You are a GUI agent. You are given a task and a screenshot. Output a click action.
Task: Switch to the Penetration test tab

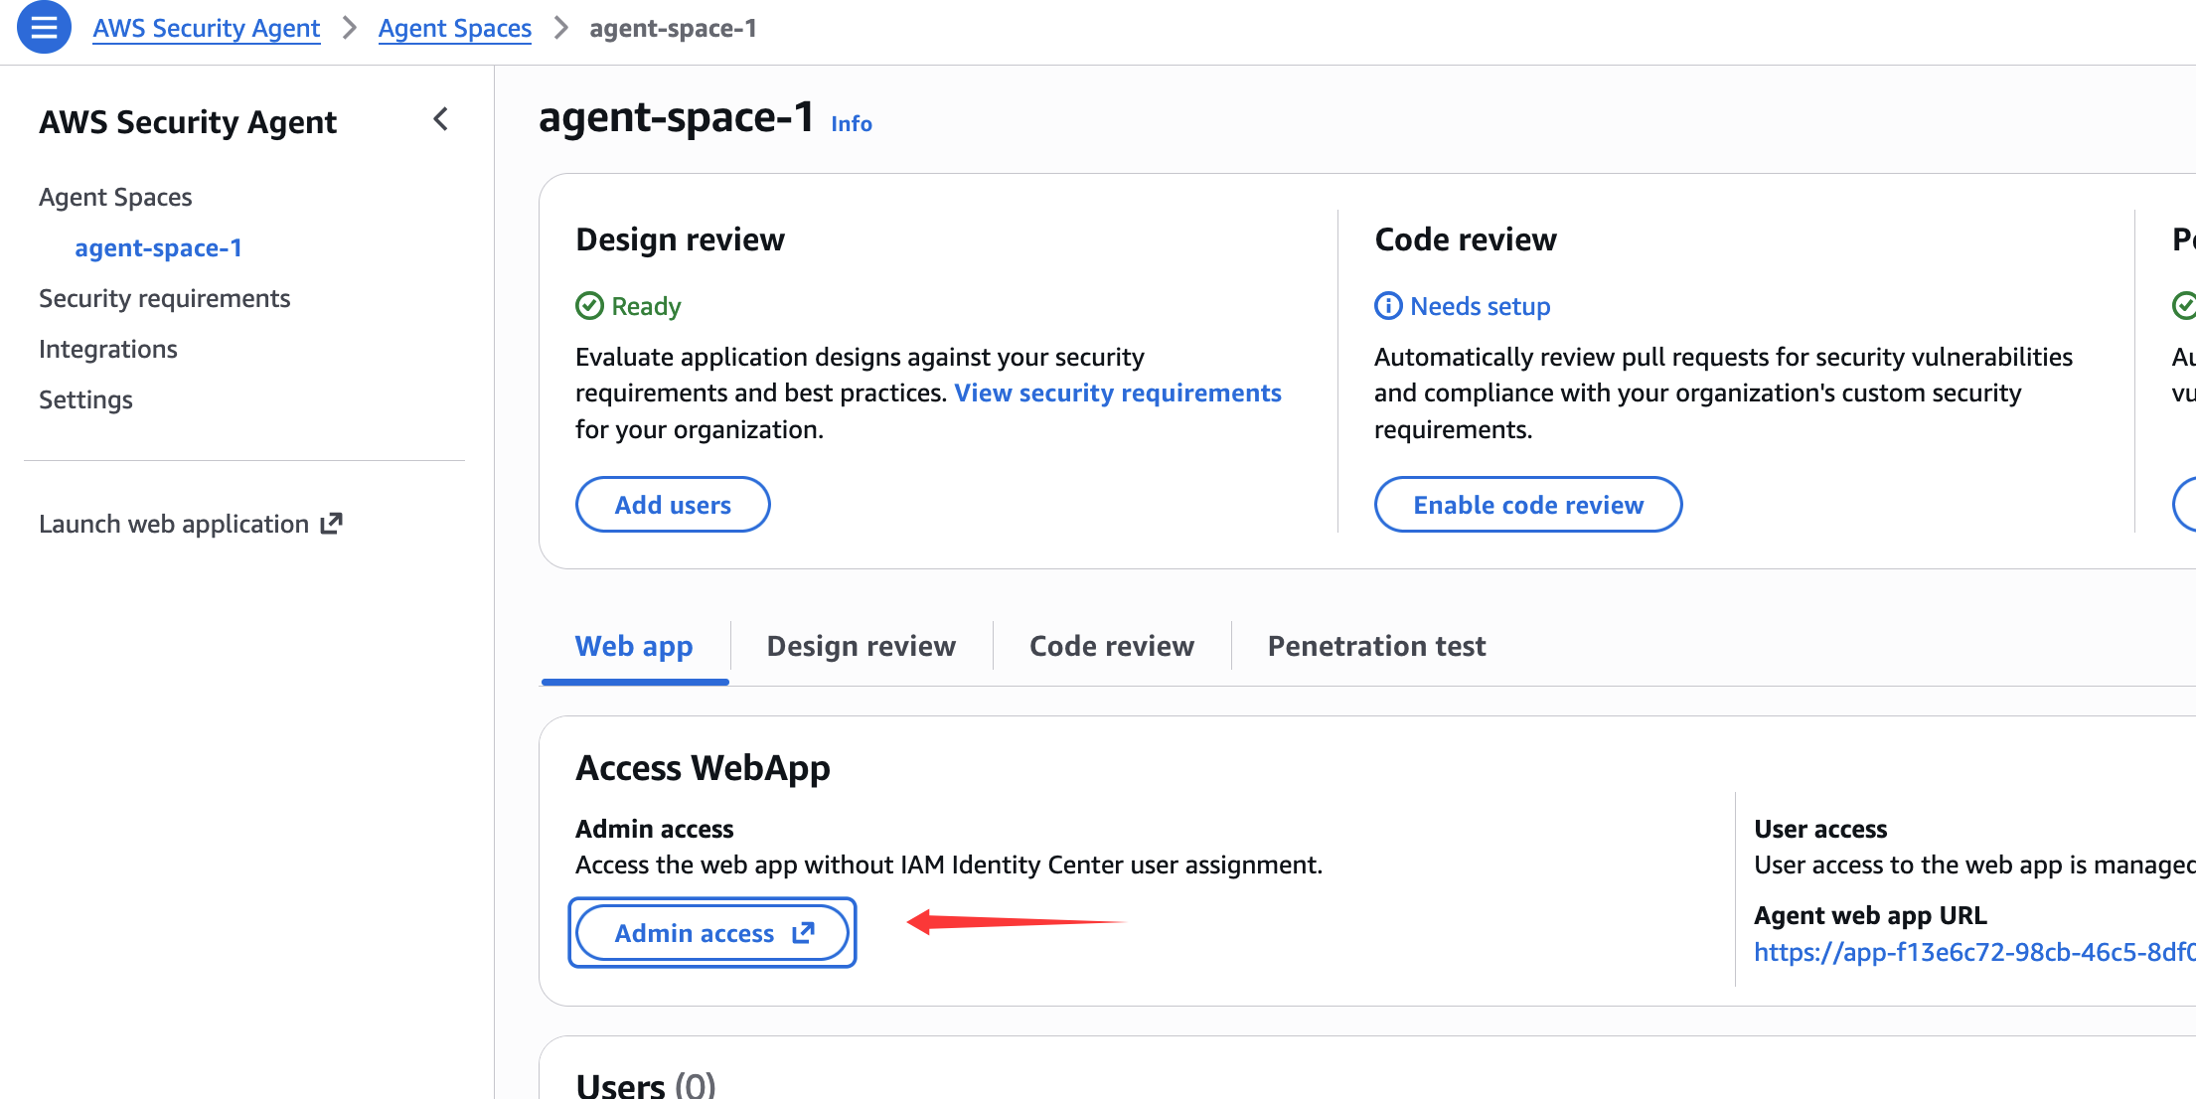(x=1376, y=646)
